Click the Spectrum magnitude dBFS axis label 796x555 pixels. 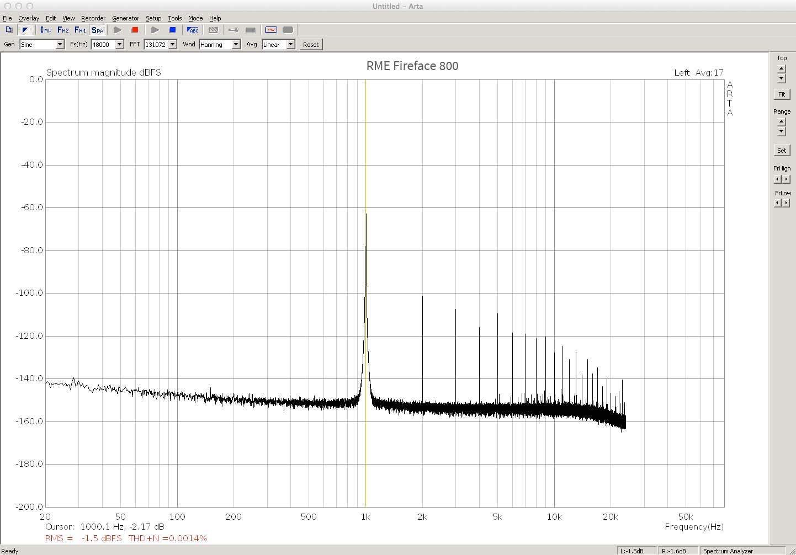(104, 72)
